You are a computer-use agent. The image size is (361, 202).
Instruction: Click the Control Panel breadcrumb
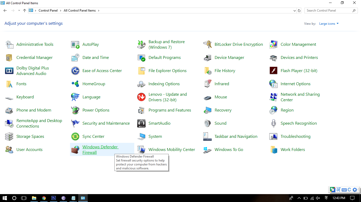point(48,11)
